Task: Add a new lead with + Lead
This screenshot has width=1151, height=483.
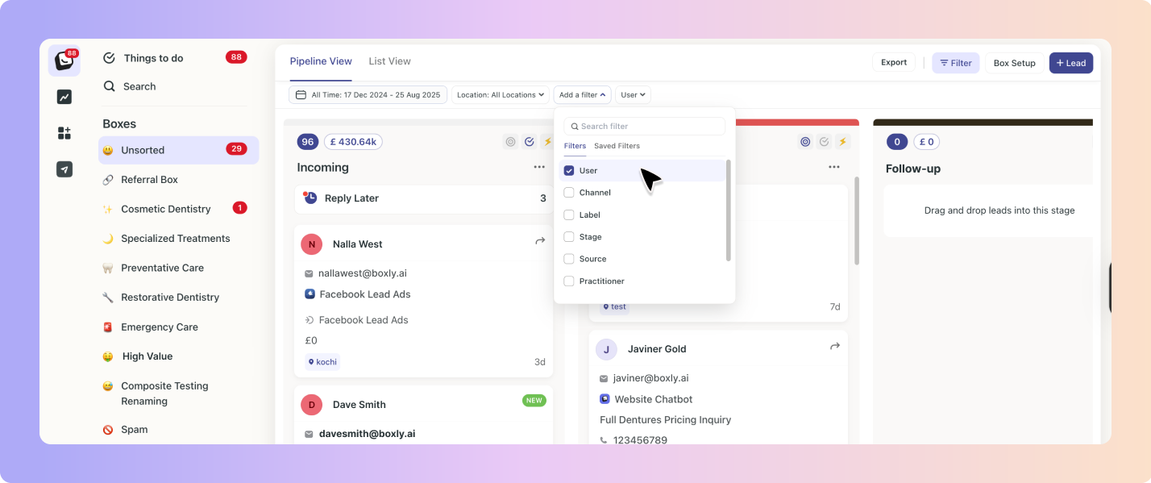Action: (1071, 63)
